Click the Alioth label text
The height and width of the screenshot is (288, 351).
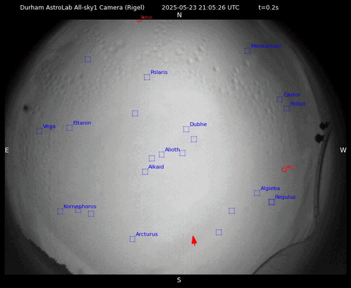(x=173, y=150)
